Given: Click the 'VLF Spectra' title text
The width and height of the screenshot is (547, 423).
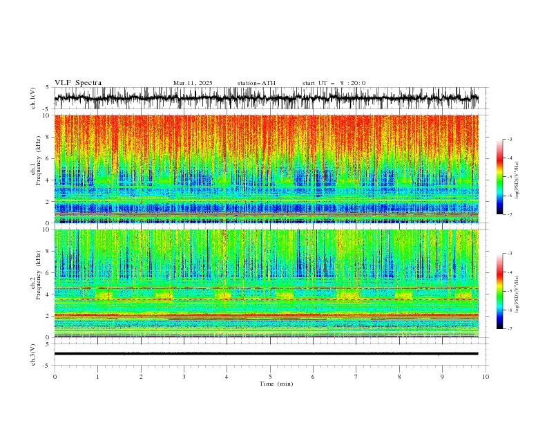Looking at the screenshot, I should pos(78,83).
